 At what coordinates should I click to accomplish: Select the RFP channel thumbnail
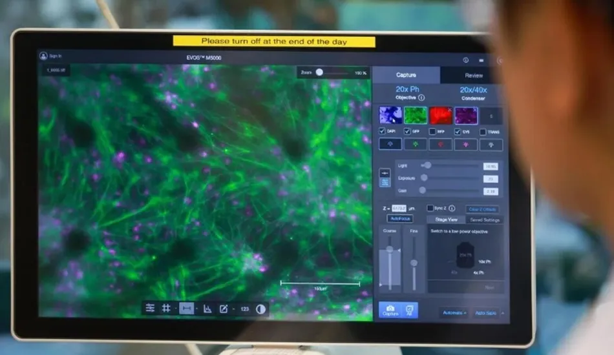pyautogui.click(x=441, y=116)
